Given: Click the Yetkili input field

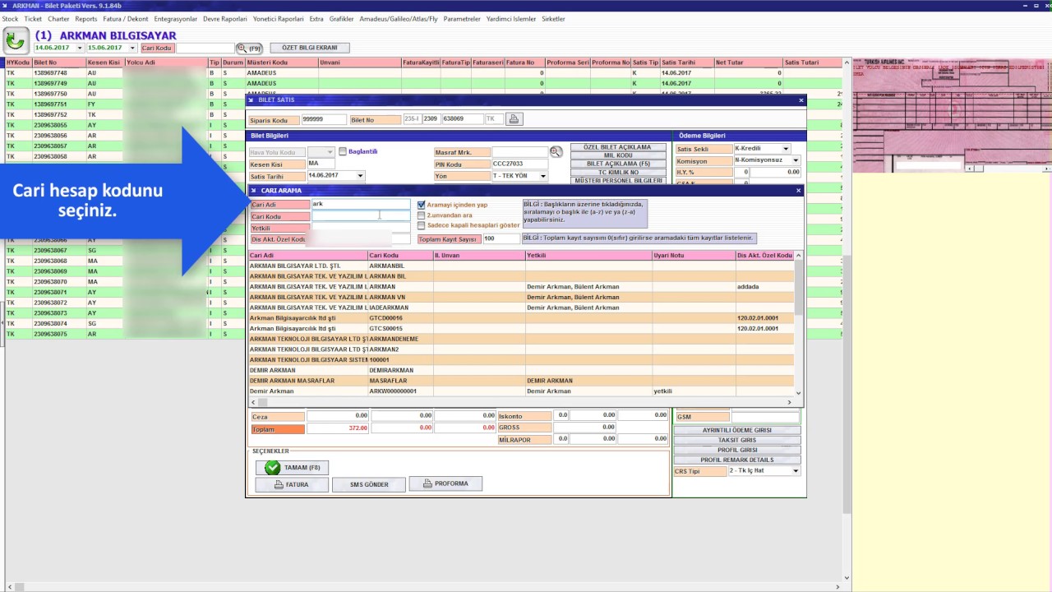Looking at the screenshot, I should point(360,228).
